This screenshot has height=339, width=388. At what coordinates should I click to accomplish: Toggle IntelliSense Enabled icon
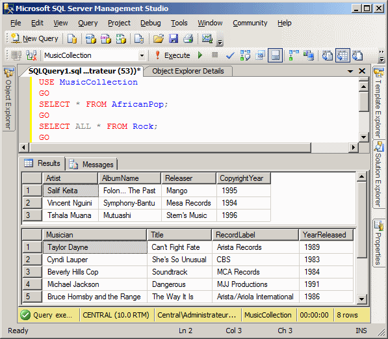tap(275, 55)
